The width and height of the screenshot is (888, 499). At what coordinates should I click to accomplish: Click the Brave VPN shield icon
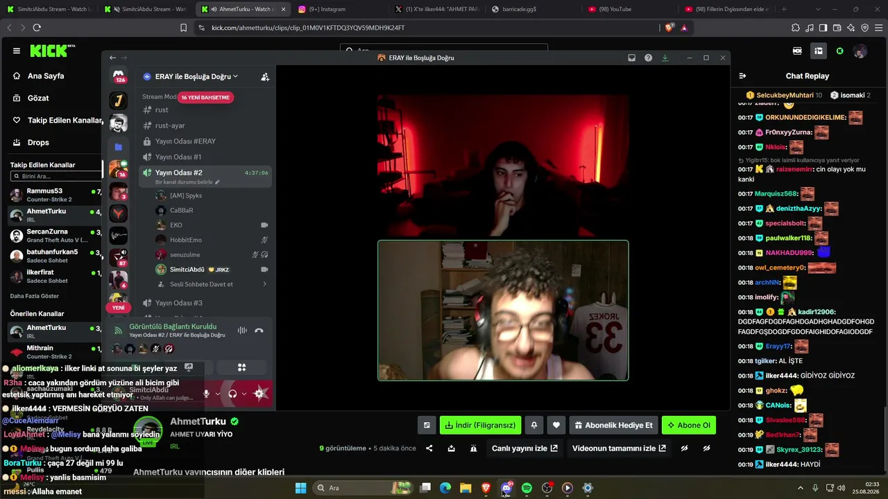[864, 28]
